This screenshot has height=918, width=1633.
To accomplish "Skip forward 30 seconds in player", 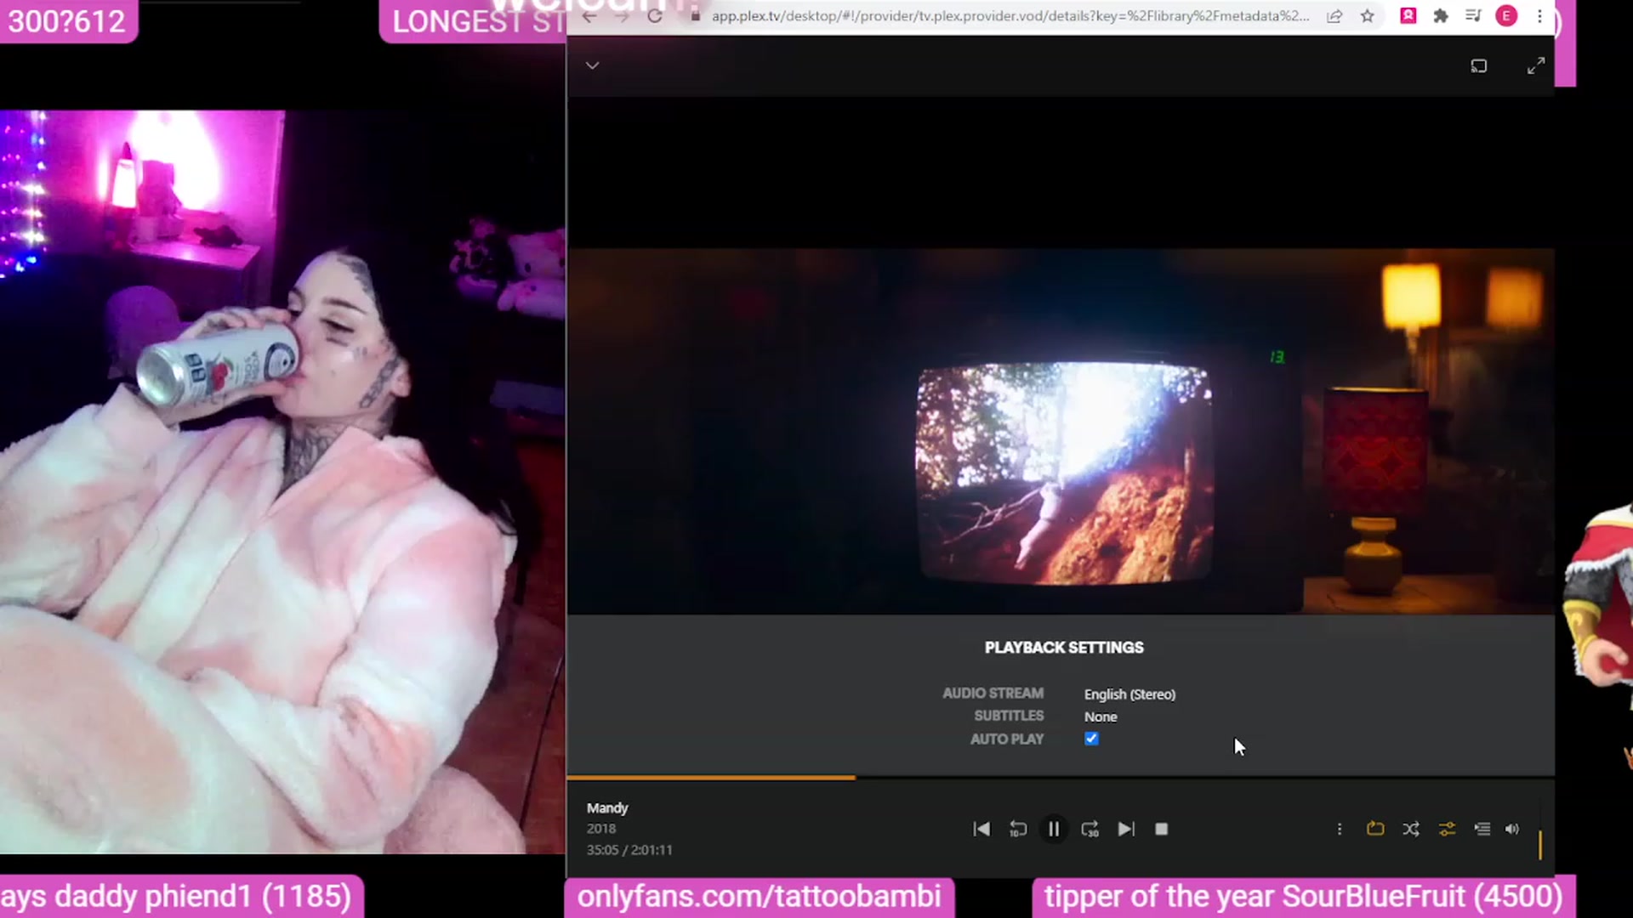I will tap(1090, 829).
